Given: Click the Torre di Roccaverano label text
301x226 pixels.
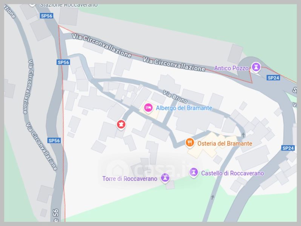Looking at the screenshot, I should click(x=130, y=179).
